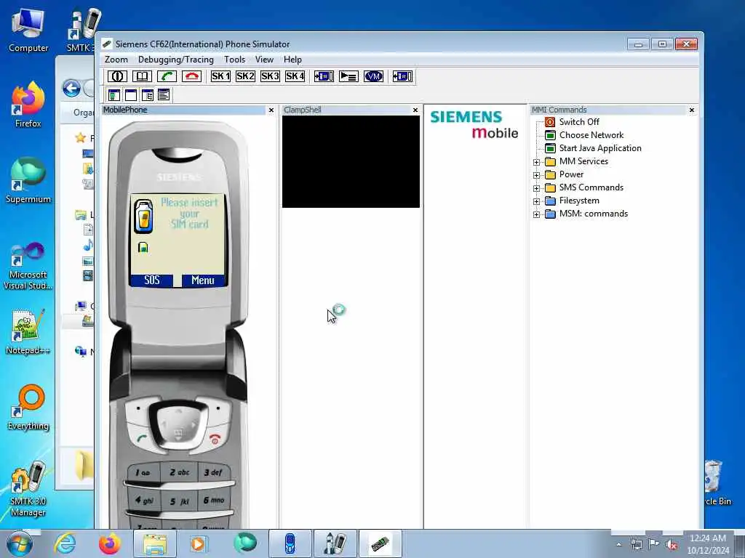This screenshot has height=558, width=745.
Task: Open the Tools menu
Action: 235,60
